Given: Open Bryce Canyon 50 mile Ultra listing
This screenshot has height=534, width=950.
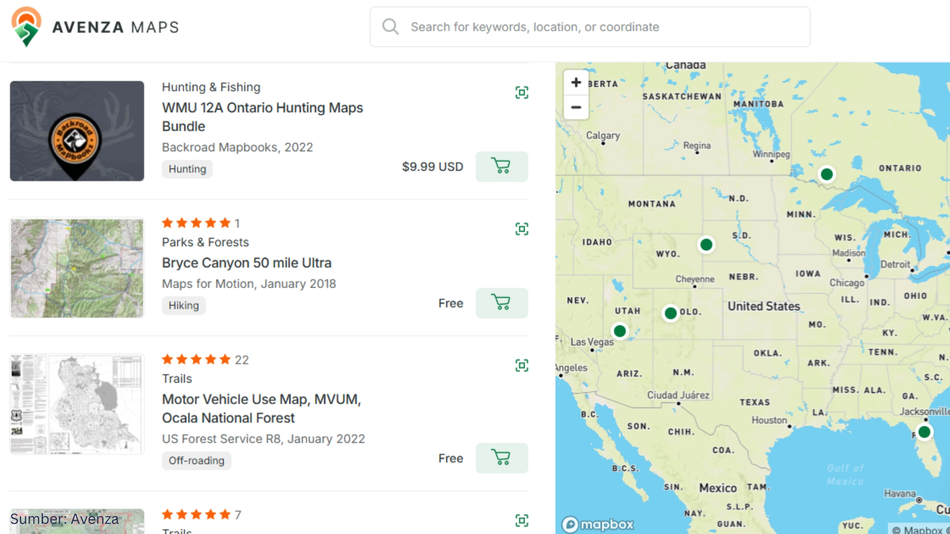Looking at the screenshot, I should click(246, 262).
